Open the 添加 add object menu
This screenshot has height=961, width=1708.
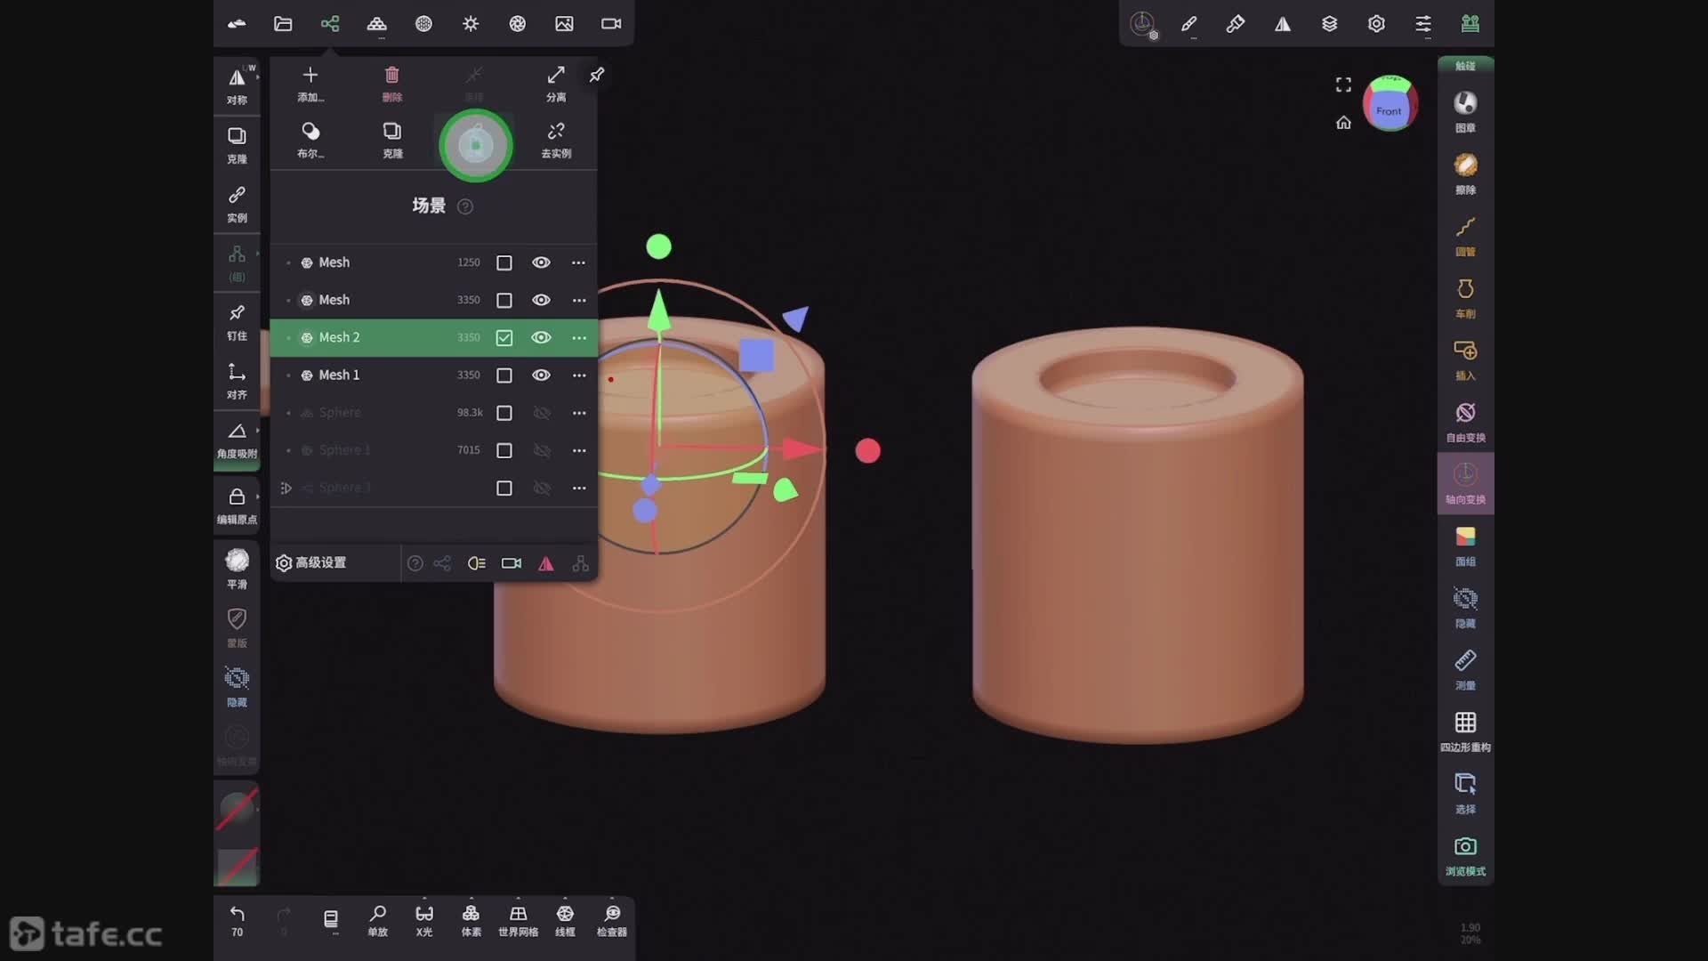point(310,84)
